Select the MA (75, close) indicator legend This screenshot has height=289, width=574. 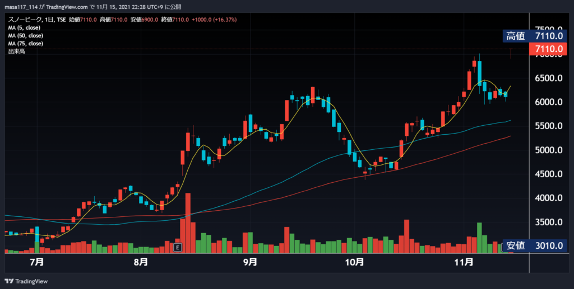click(26, 44)
